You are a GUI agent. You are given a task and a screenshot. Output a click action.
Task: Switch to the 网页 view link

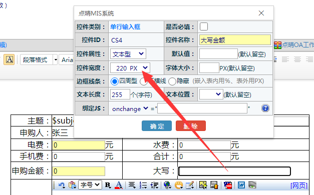point(299,185)
